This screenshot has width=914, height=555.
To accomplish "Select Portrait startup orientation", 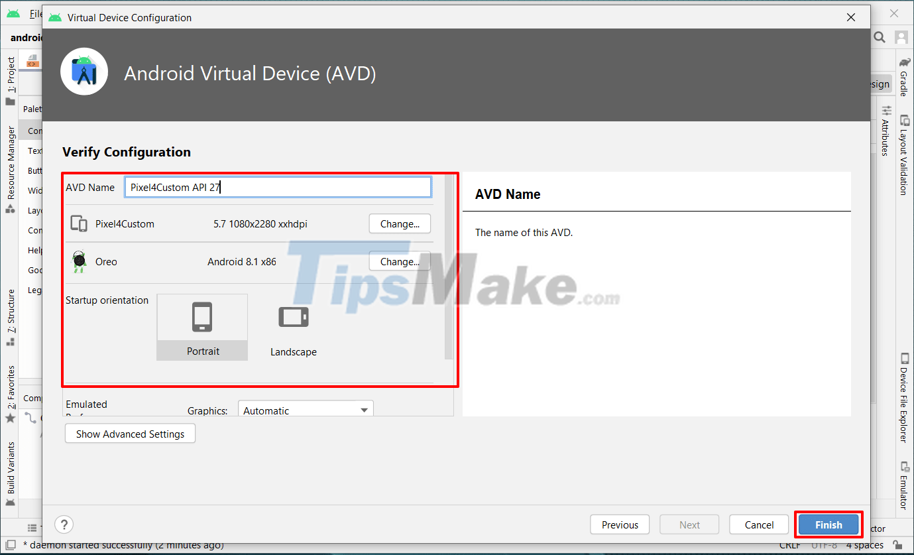I will coord(202,327).
